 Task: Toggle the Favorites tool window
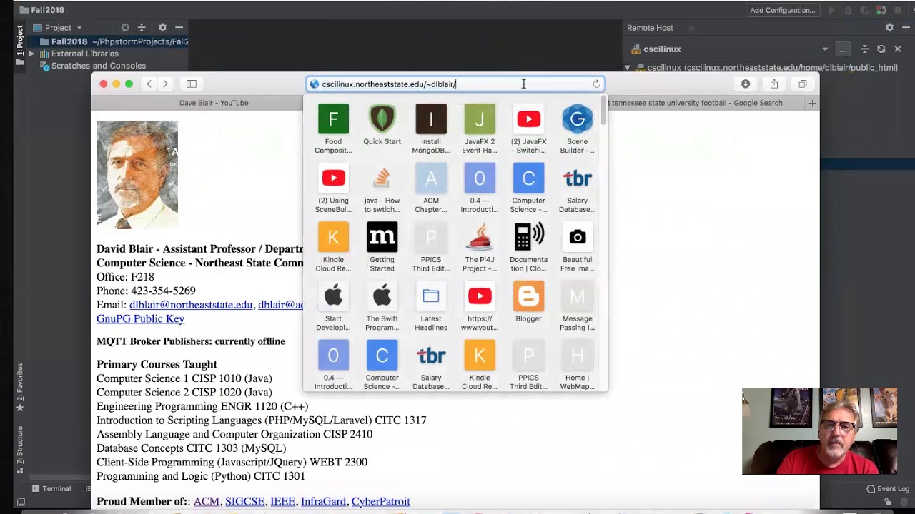(x=20, y=387)
